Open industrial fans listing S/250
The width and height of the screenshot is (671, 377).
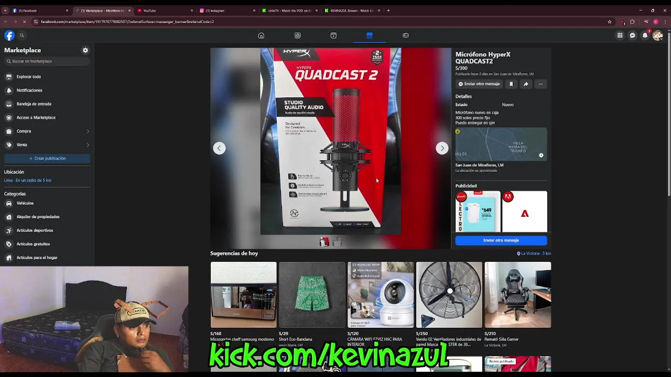click(449, 295)
